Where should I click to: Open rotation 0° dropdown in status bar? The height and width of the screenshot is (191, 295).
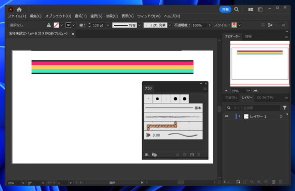tap(43, 183)
